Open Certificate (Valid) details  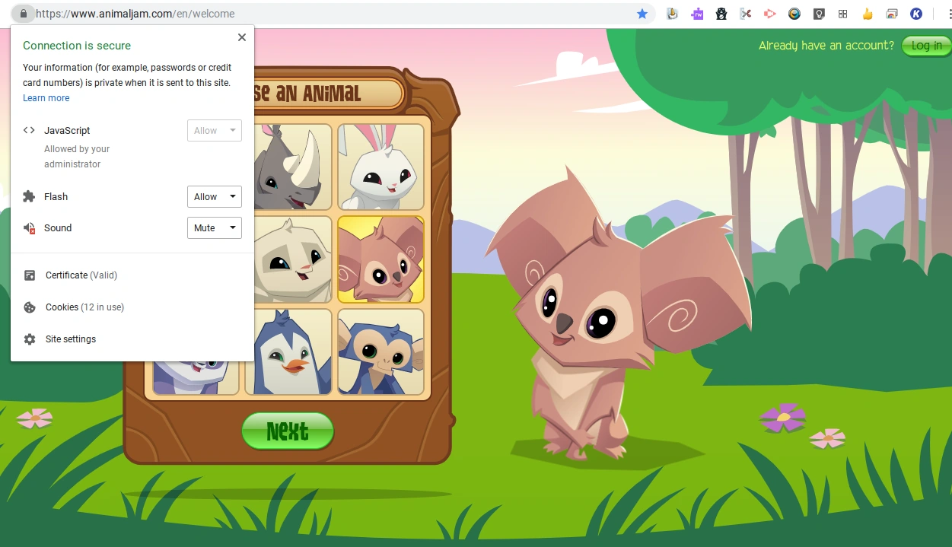click(x=81, y=275)
